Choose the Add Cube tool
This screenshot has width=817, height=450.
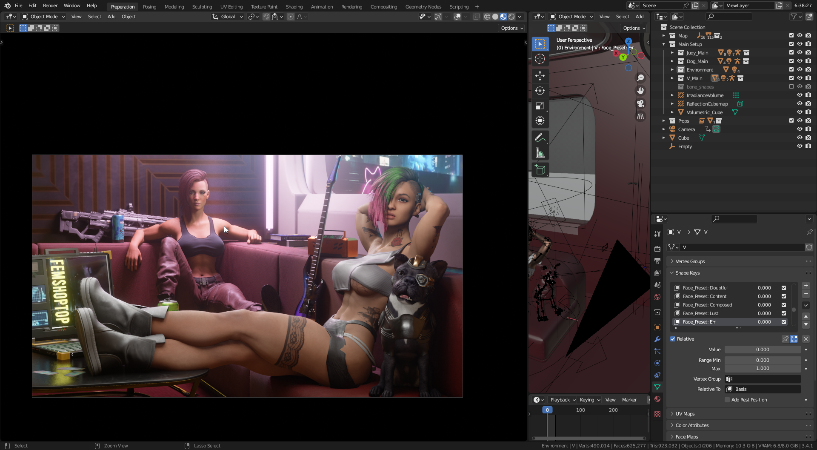click(x=540, y=169)
